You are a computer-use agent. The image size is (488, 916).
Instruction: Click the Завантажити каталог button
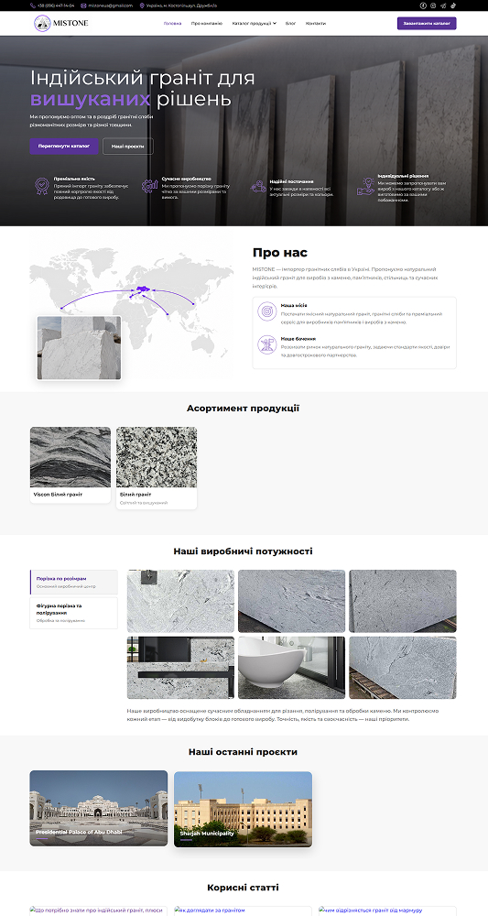[x=427, y=24]
